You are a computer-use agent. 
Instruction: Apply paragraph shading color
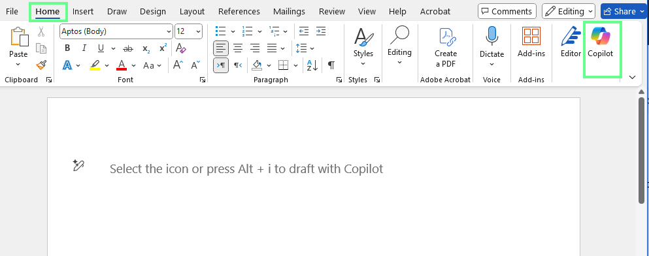point(257,65)
